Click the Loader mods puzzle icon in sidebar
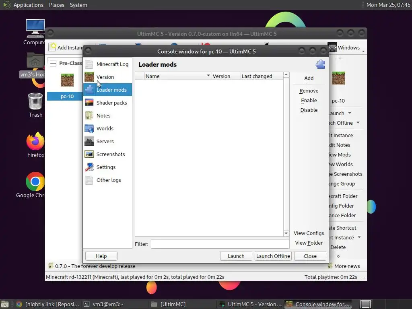Image resolution: width=412 pixels, height=309 pixels. coord(89,90)
